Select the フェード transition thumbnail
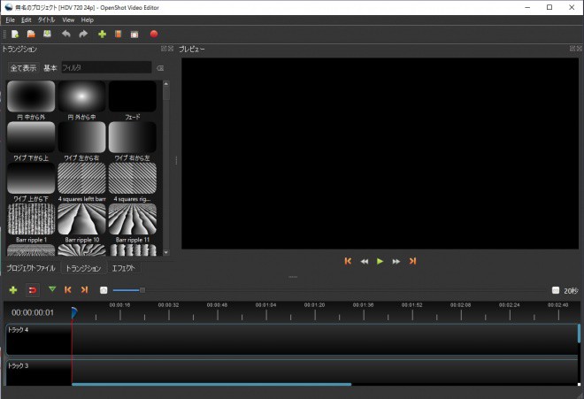Screen dimensions: 584x399 pos(133,96)
